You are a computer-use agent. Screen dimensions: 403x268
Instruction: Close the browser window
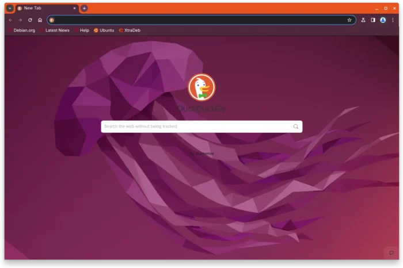point(394,9)
